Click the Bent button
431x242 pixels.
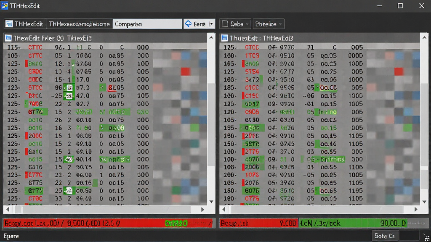pos(196,24)
